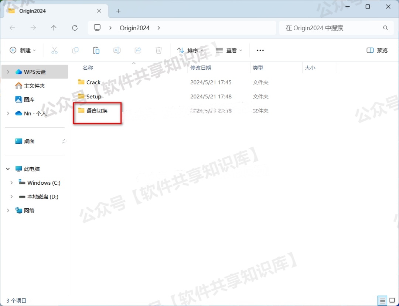Add a new tab with plus button
Image resolution: width=399 pixels, height=306 pixels.
tap(118, 11)
